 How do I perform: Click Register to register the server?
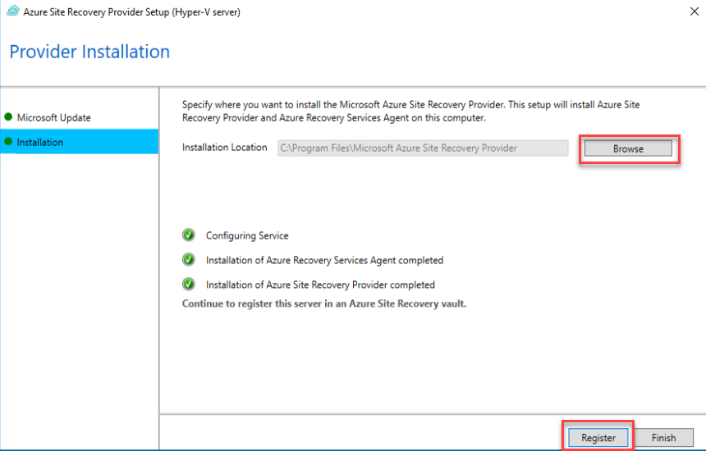(598, 438)
